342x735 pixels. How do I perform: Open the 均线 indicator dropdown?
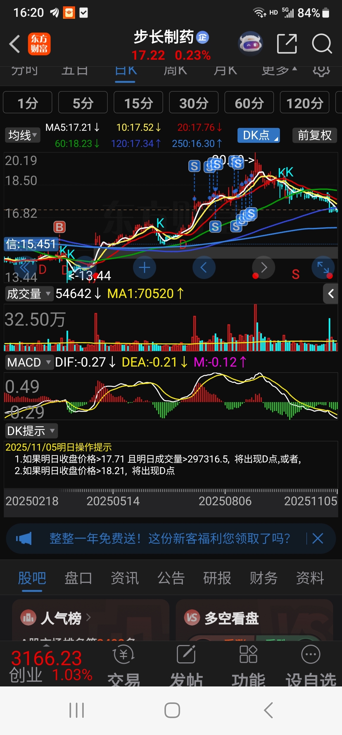tap(22, 135)
